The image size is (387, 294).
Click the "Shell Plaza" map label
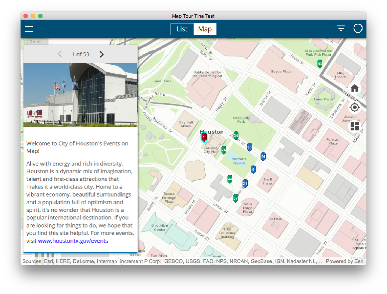tap(268, 181)
